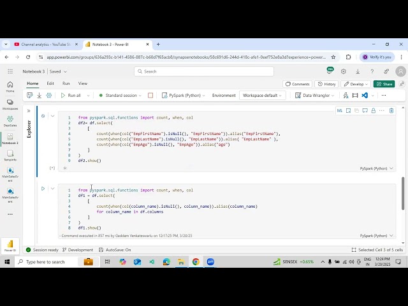Switch to the View ribbon tab
This screenshot has width=408, height=306.
(83, 84)
